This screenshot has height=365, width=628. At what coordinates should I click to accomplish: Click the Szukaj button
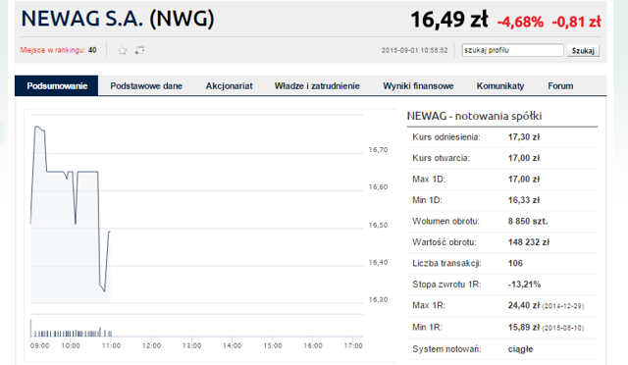click(x=583, y=50)
